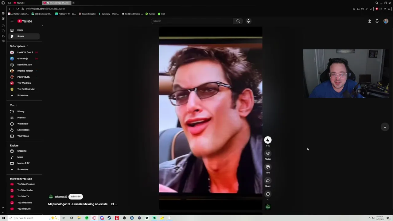This screenshot has width=393, height=221.
Task: Open Watch later list
Action: (x=24, y=124)
